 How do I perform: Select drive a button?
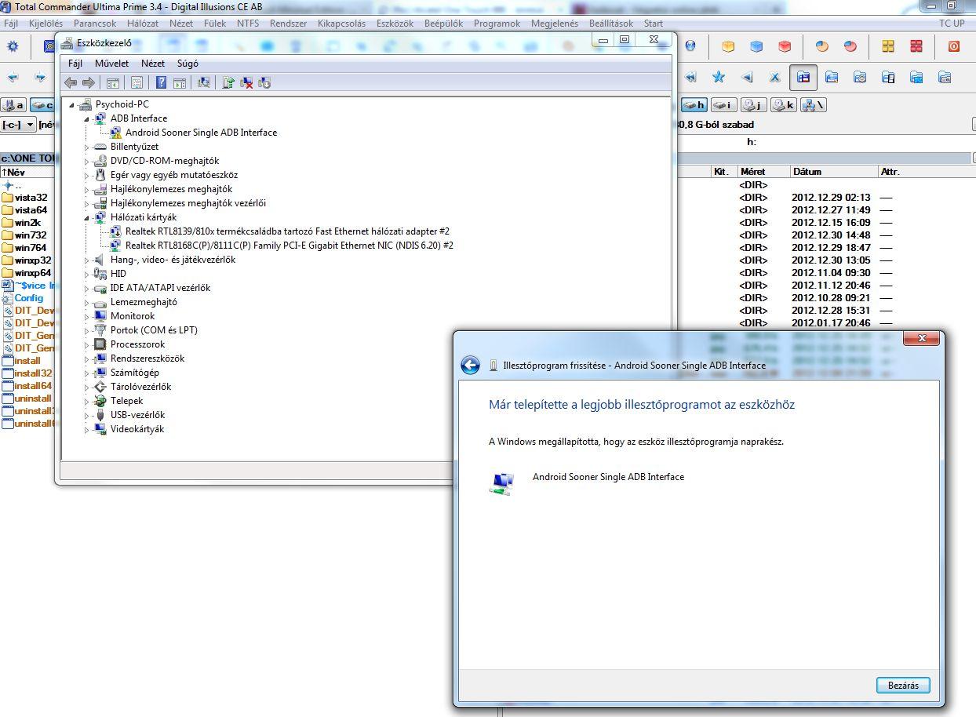pyautogui.click(x=13, y=105)
